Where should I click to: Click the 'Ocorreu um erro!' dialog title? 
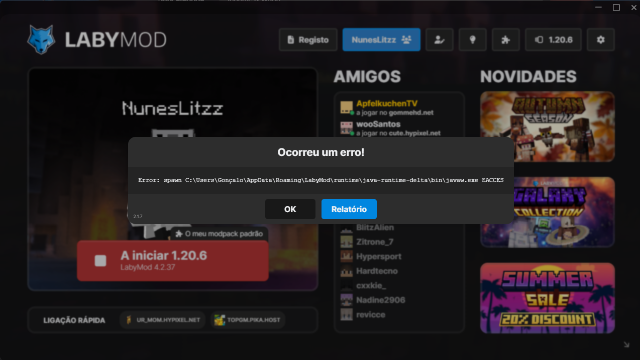point(321,152)
